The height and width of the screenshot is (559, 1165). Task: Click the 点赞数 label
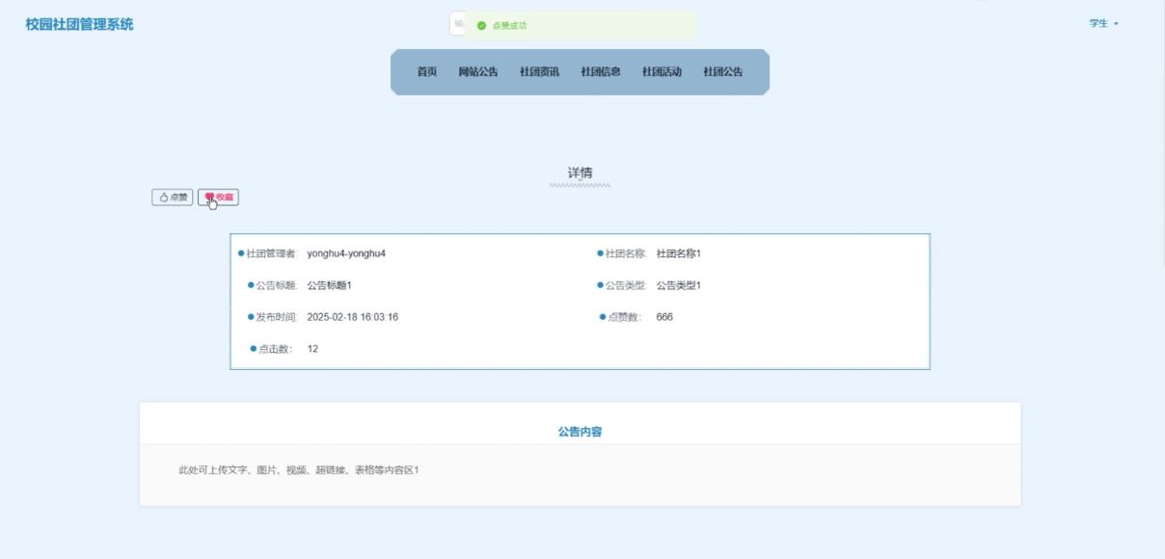(x=625, y=317)
